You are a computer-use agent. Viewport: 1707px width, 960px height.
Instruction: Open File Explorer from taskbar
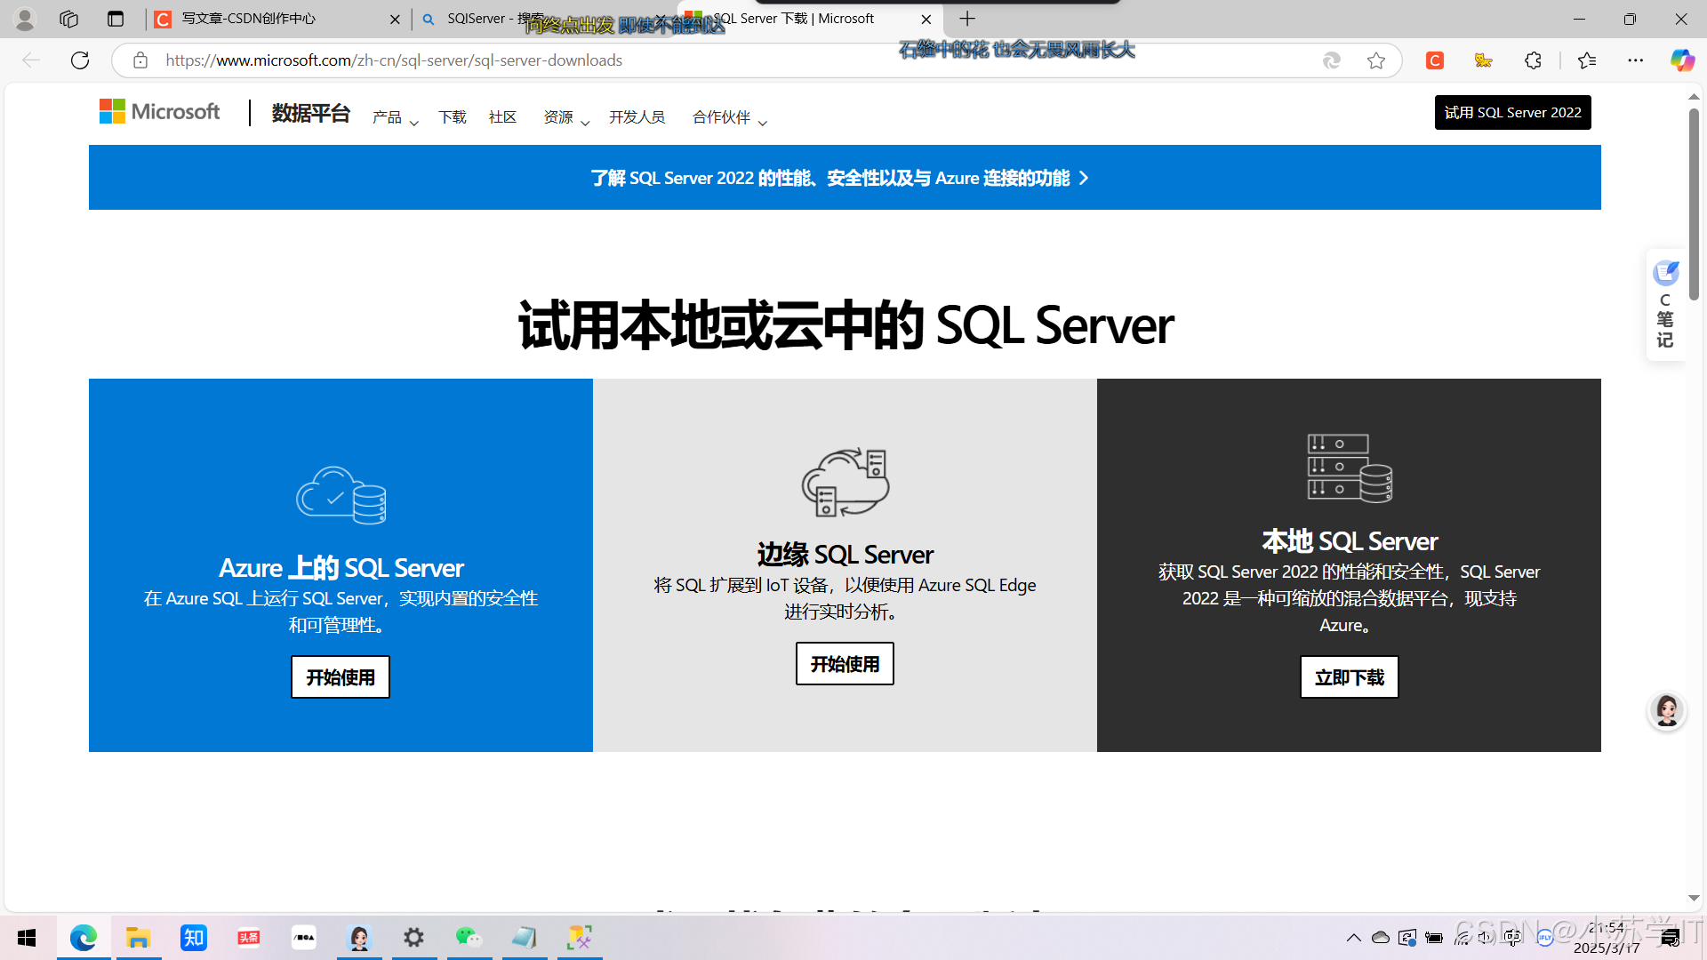(138, 938)
